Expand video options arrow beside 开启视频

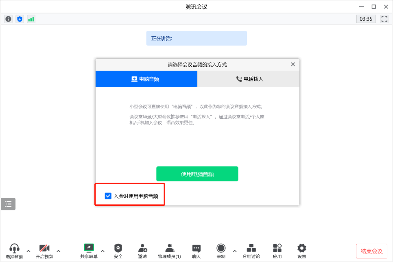coord(59,251)
